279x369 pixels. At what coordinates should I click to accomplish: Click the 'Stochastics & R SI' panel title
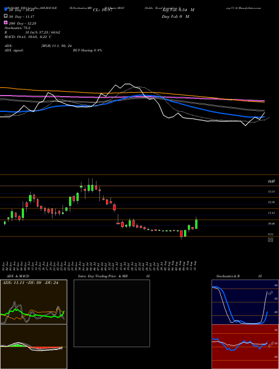[x=239, y=276]
